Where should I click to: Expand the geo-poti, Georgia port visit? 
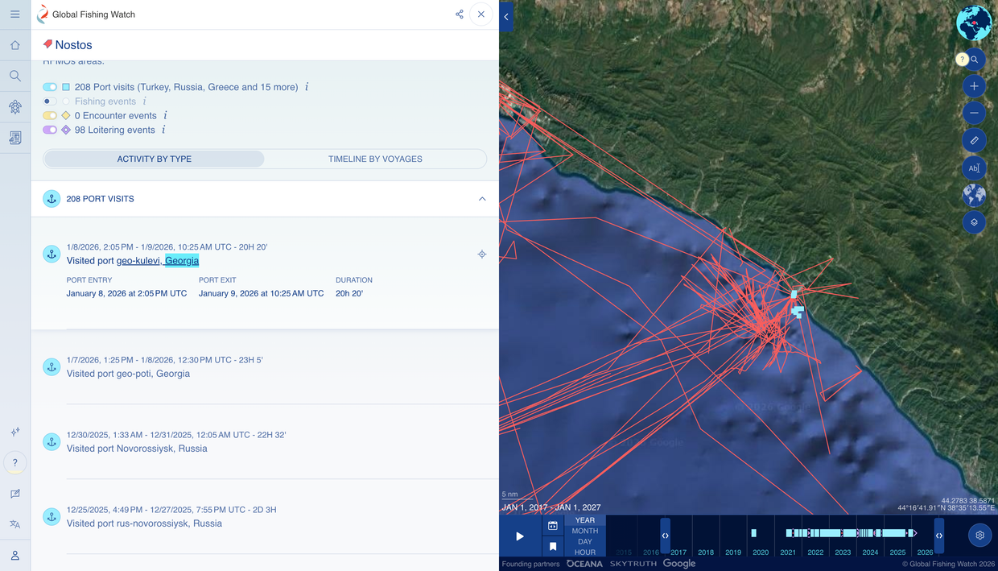[x=129, y=374]
